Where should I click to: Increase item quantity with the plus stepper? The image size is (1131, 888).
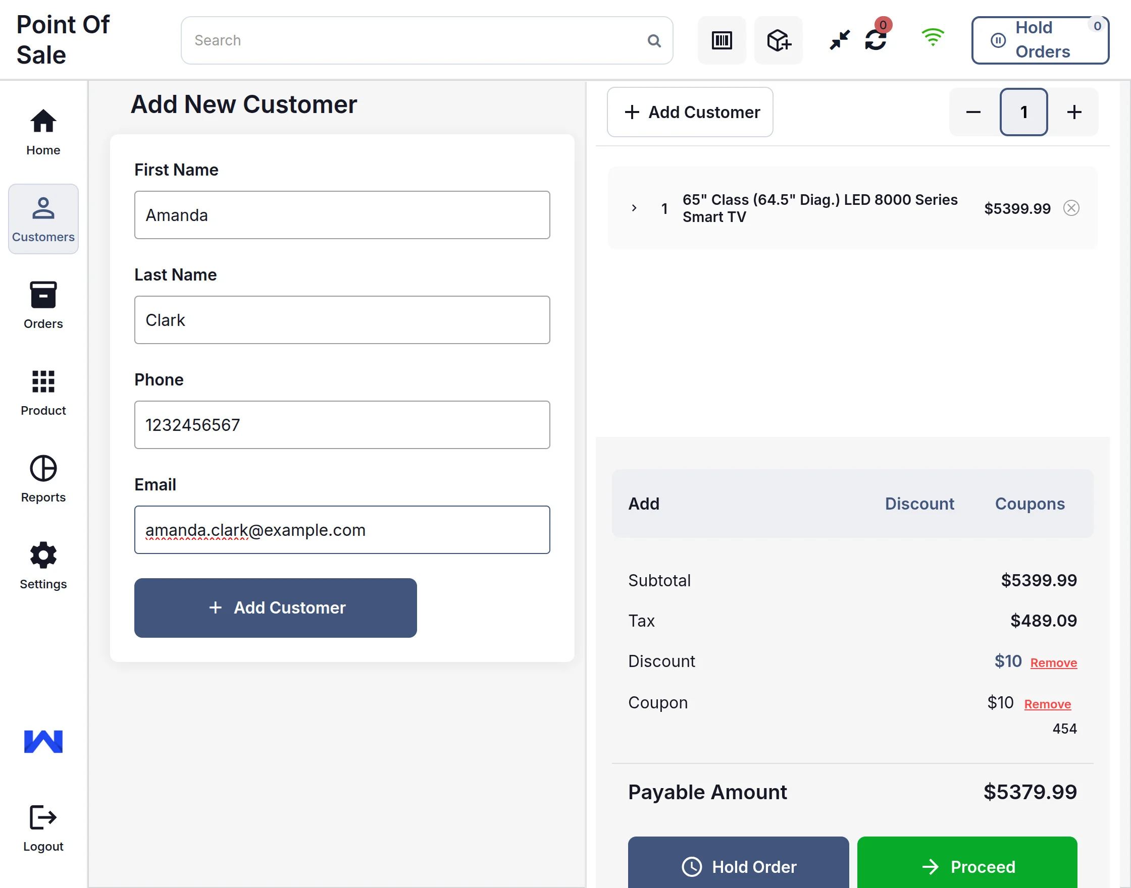(x=1074, y=112)
